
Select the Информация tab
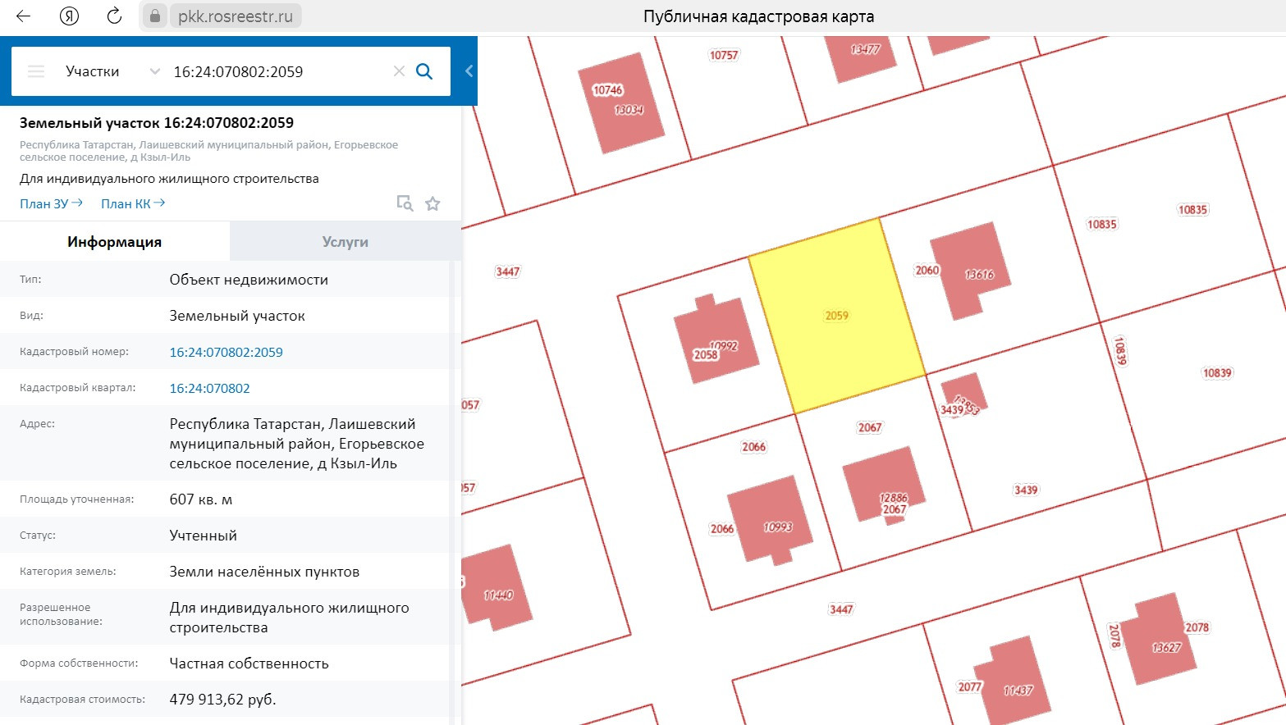(x=114, y=242)
